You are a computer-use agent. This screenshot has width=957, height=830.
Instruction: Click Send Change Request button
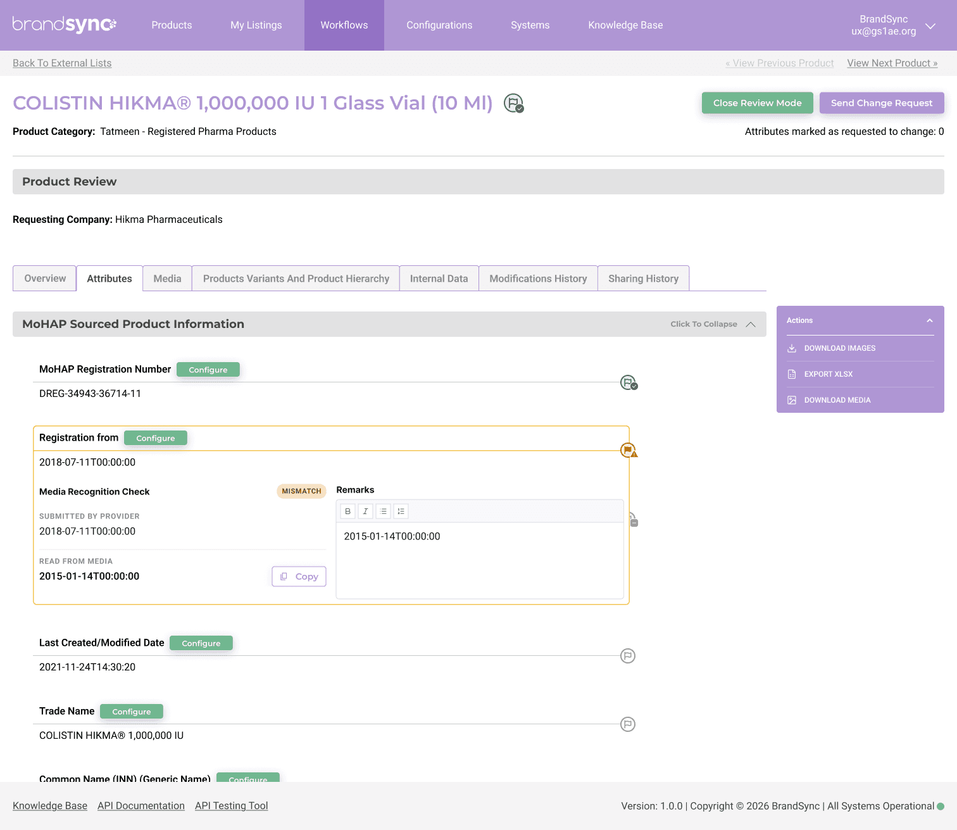click(882, 103)
